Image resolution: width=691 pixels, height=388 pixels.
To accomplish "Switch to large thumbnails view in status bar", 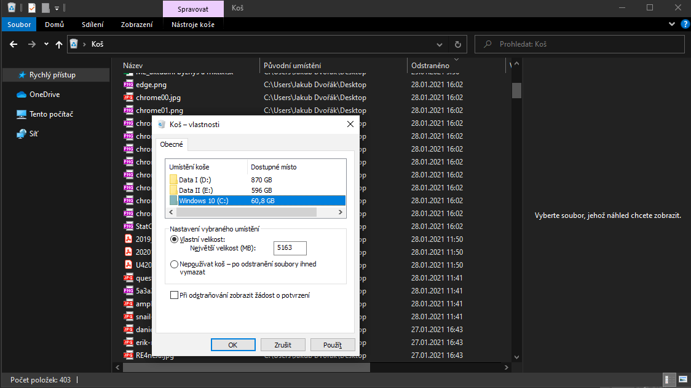I will (683, 379).
